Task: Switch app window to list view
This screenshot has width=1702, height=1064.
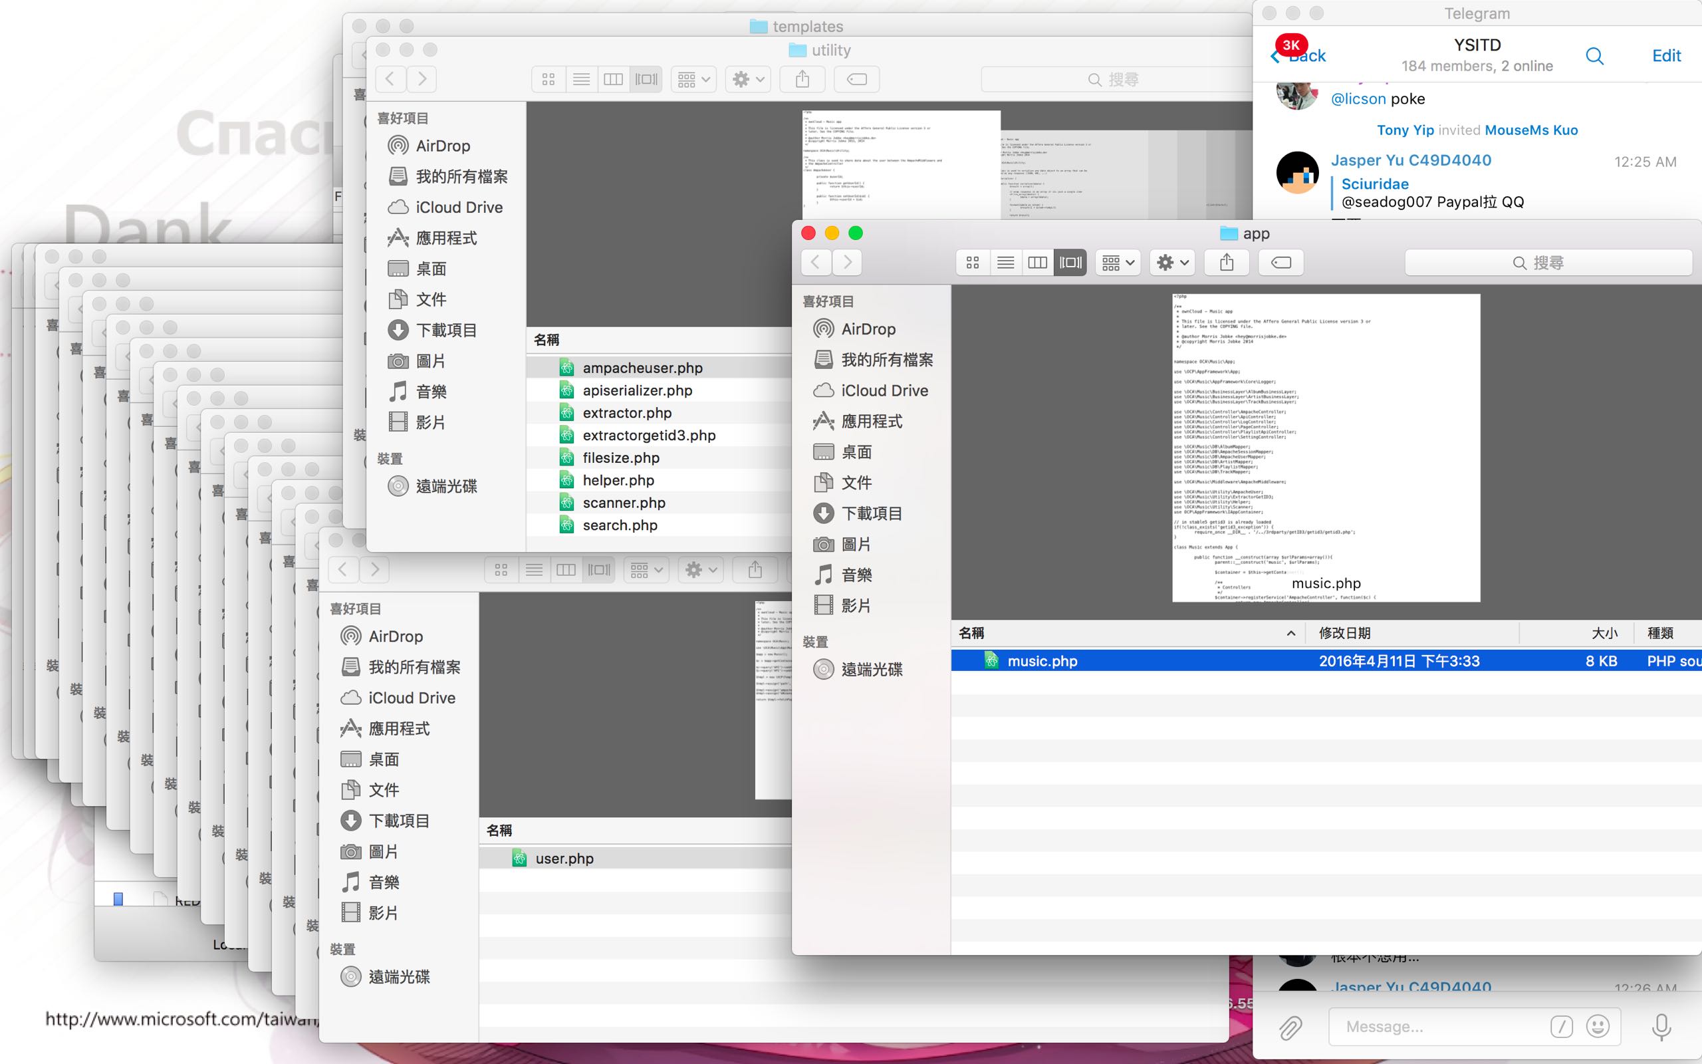Action: [x=1005, y=263]
